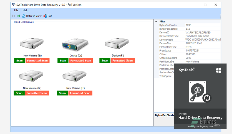232x134 pixels.
Task: Select the New Volume (G:) drive icon
Action: tap(31, 76)
